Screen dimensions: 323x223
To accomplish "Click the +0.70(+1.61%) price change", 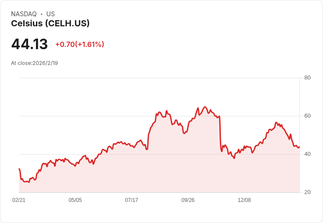I will [79, 44].
